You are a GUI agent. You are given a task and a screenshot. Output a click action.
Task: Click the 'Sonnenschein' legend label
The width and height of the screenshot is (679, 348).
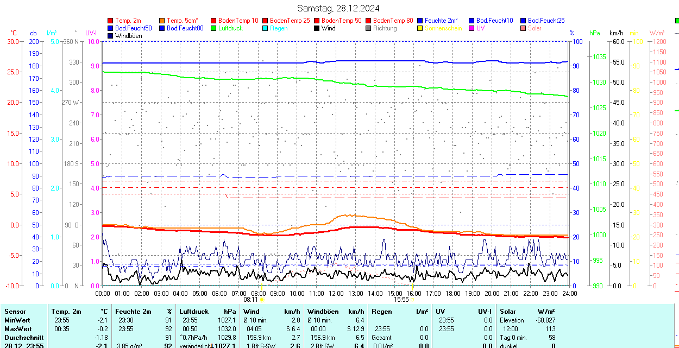pos(443,28)
